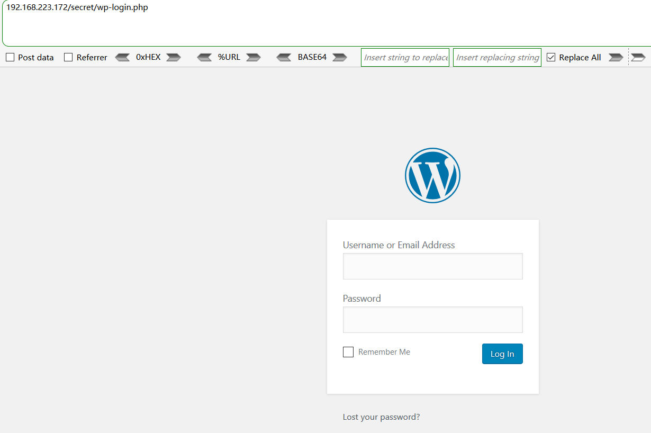Enable the Referrer checkbox
This screenshot has width=651, height=433.
pyautogui.click(x=68, y=57)
